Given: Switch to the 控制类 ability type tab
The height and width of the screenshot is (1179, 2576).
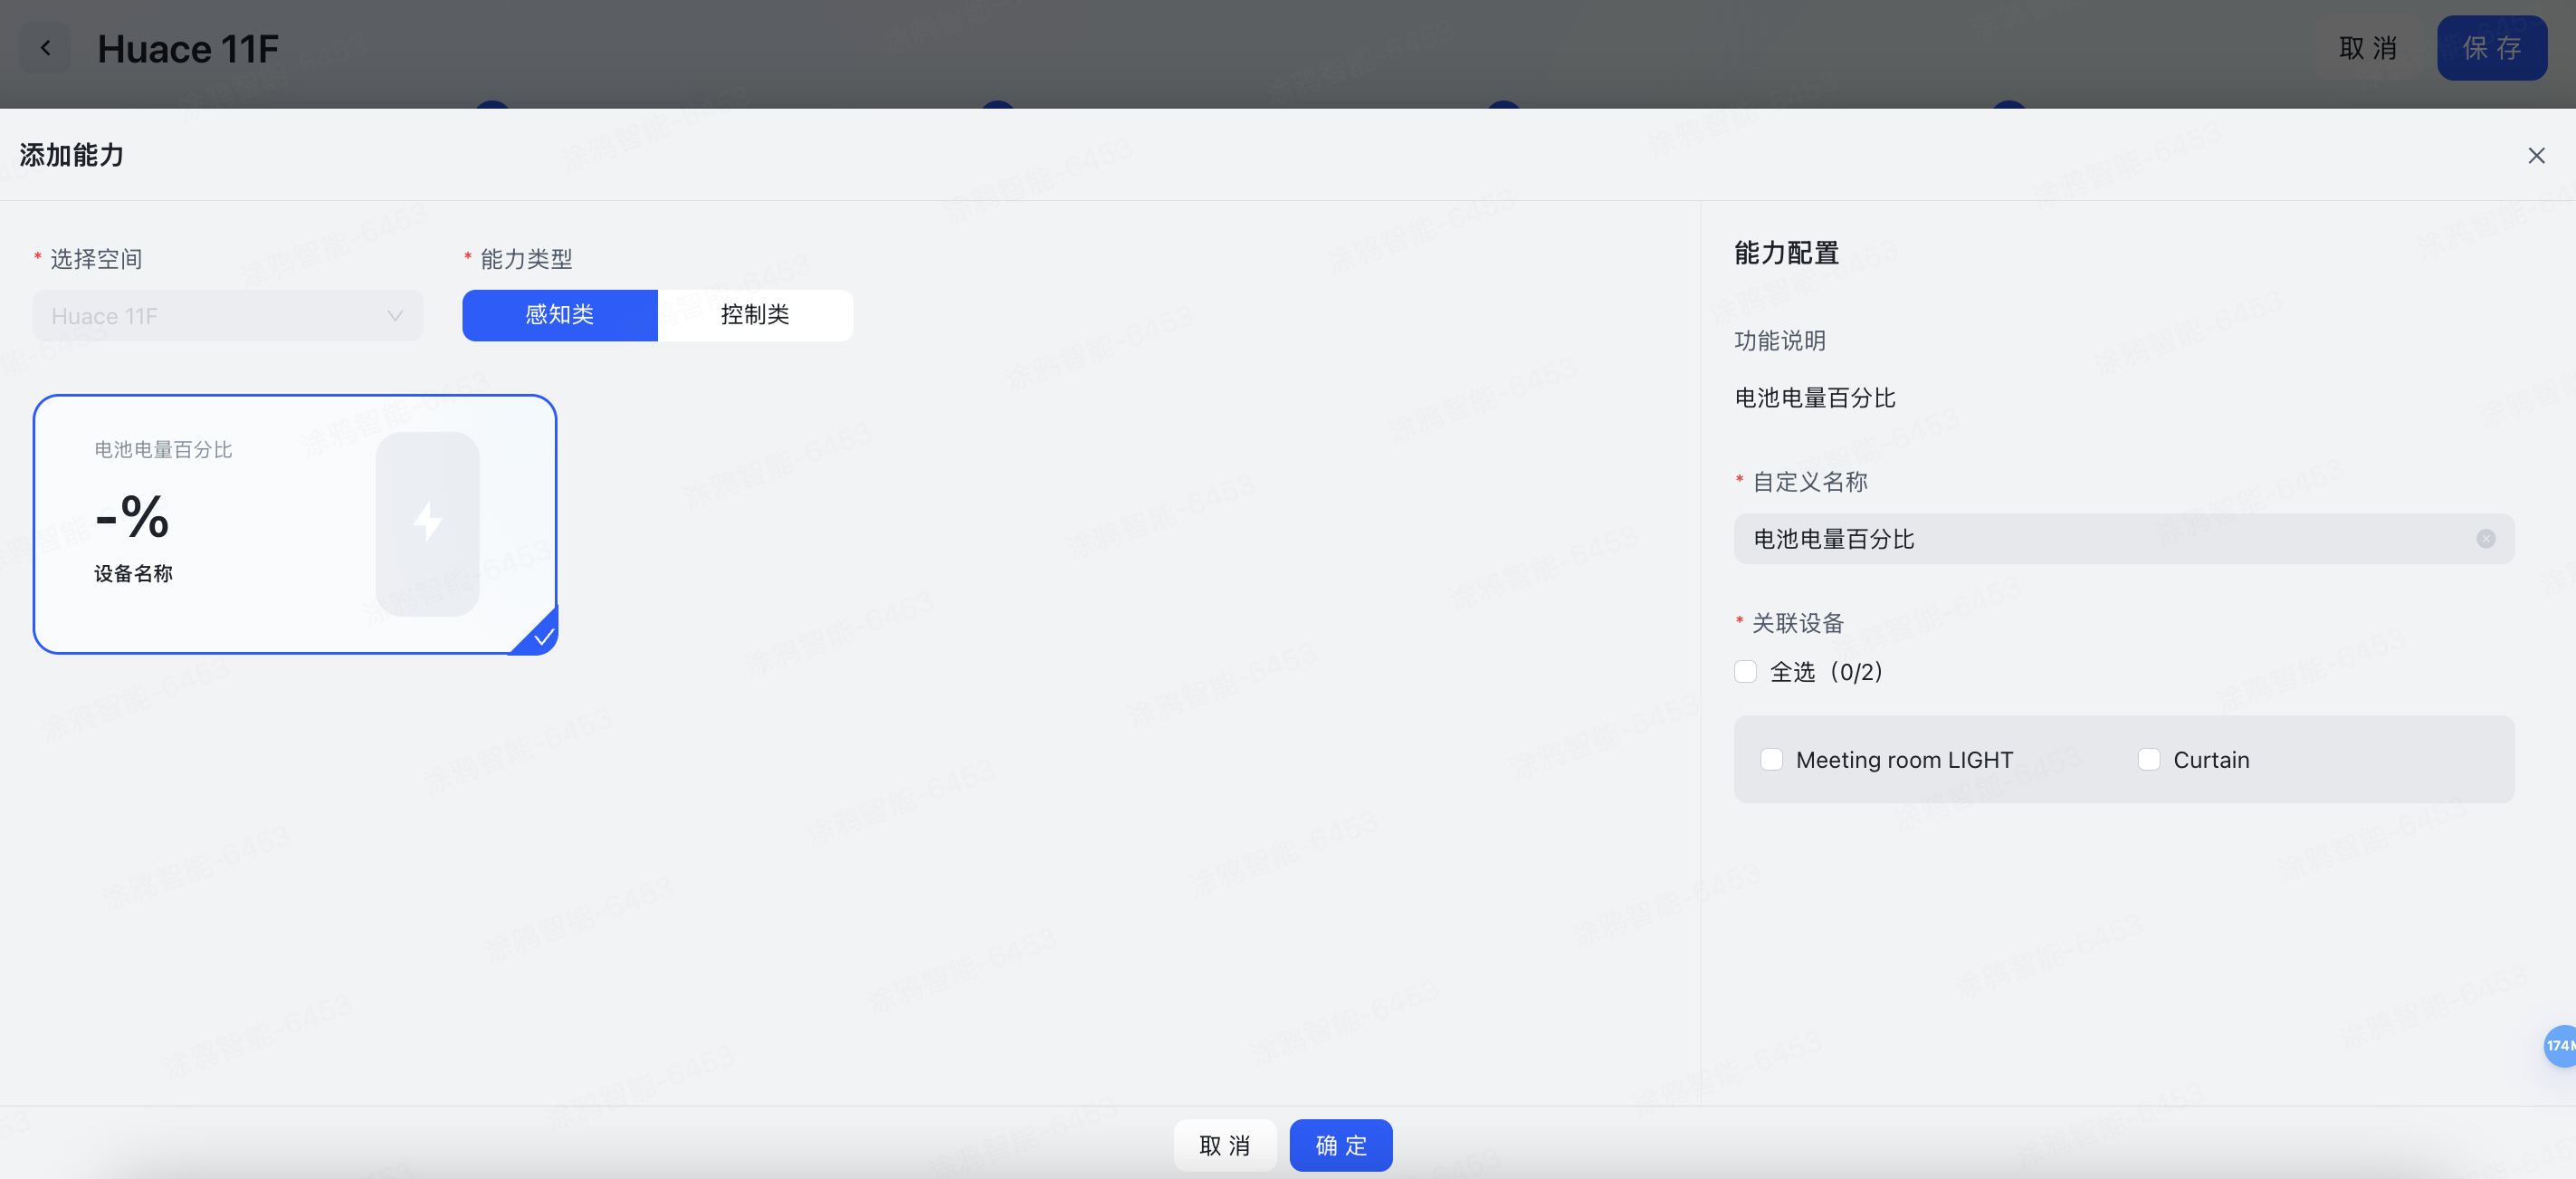Looking at the screenshot, I should (x=755, y=315).
